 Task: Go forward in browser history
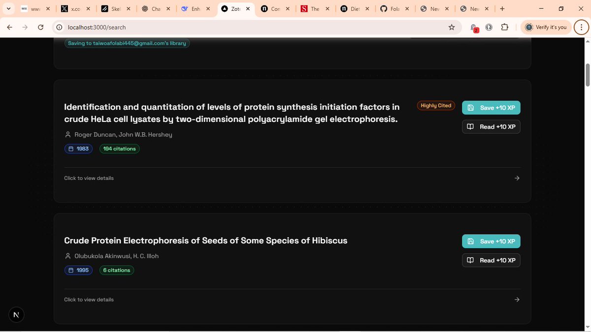click(25, 27)
